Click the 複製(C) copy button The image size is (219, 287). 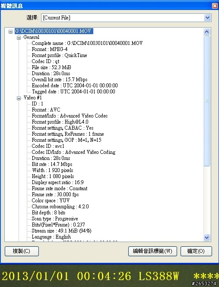point(22,251)
